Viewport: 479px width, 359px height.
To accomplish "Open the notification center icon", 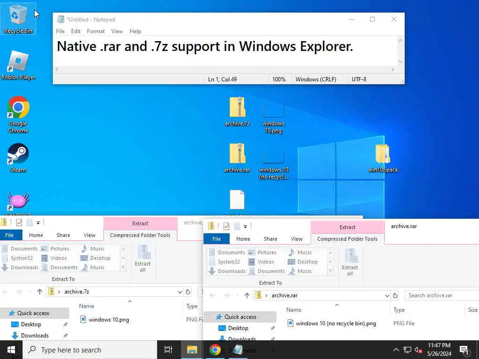I will [x=464, y=350].
